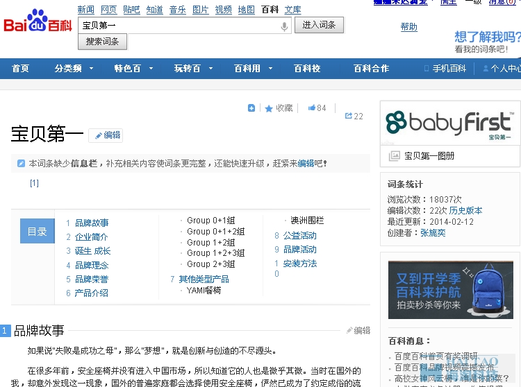Click the 个人中心 user icon
521x387 pixels.
click(x=486, y=69)
